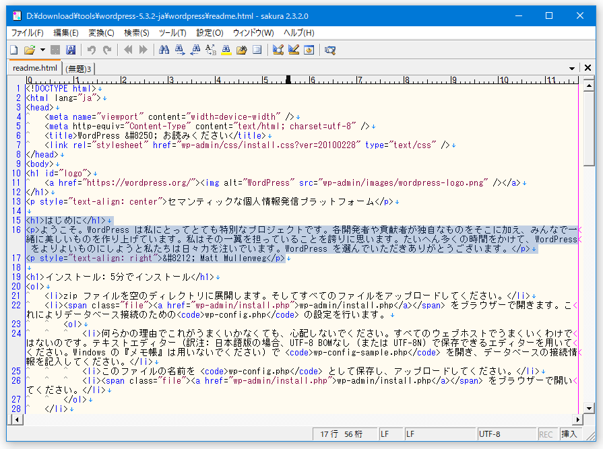Undo the last edit
Image resolution: width=603 pixels, height=449 pixels.
pyautogui.click(x=92, y=50)
